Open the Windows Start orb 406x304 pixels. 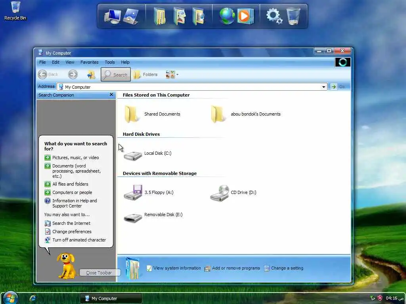10,298
